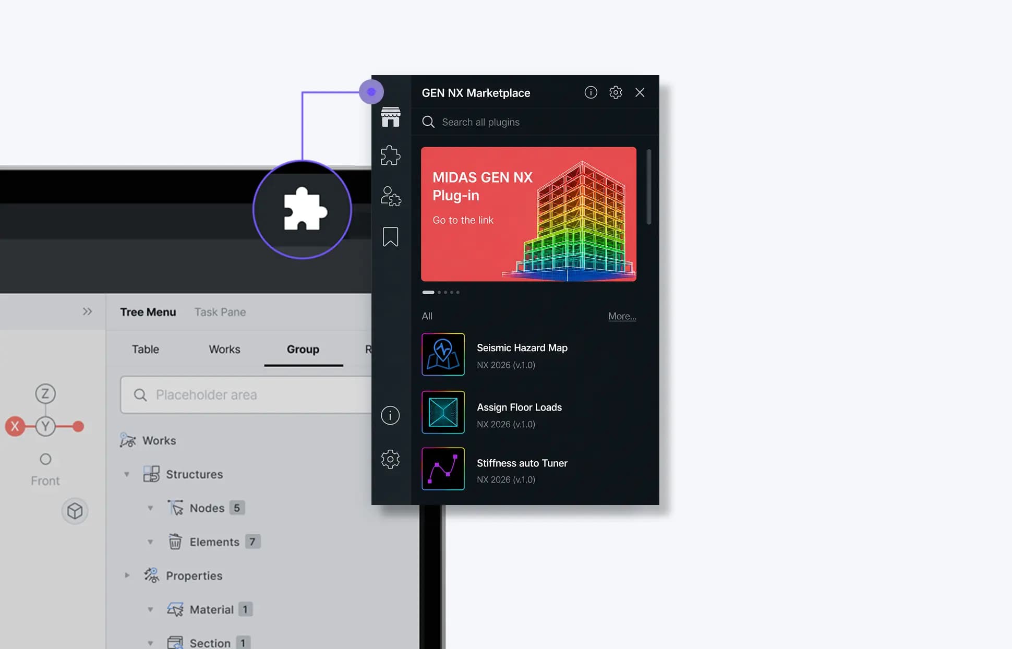Open the Seismic Hazard Map plugin title
The image size is (1012, 649).
pos(522,348)
